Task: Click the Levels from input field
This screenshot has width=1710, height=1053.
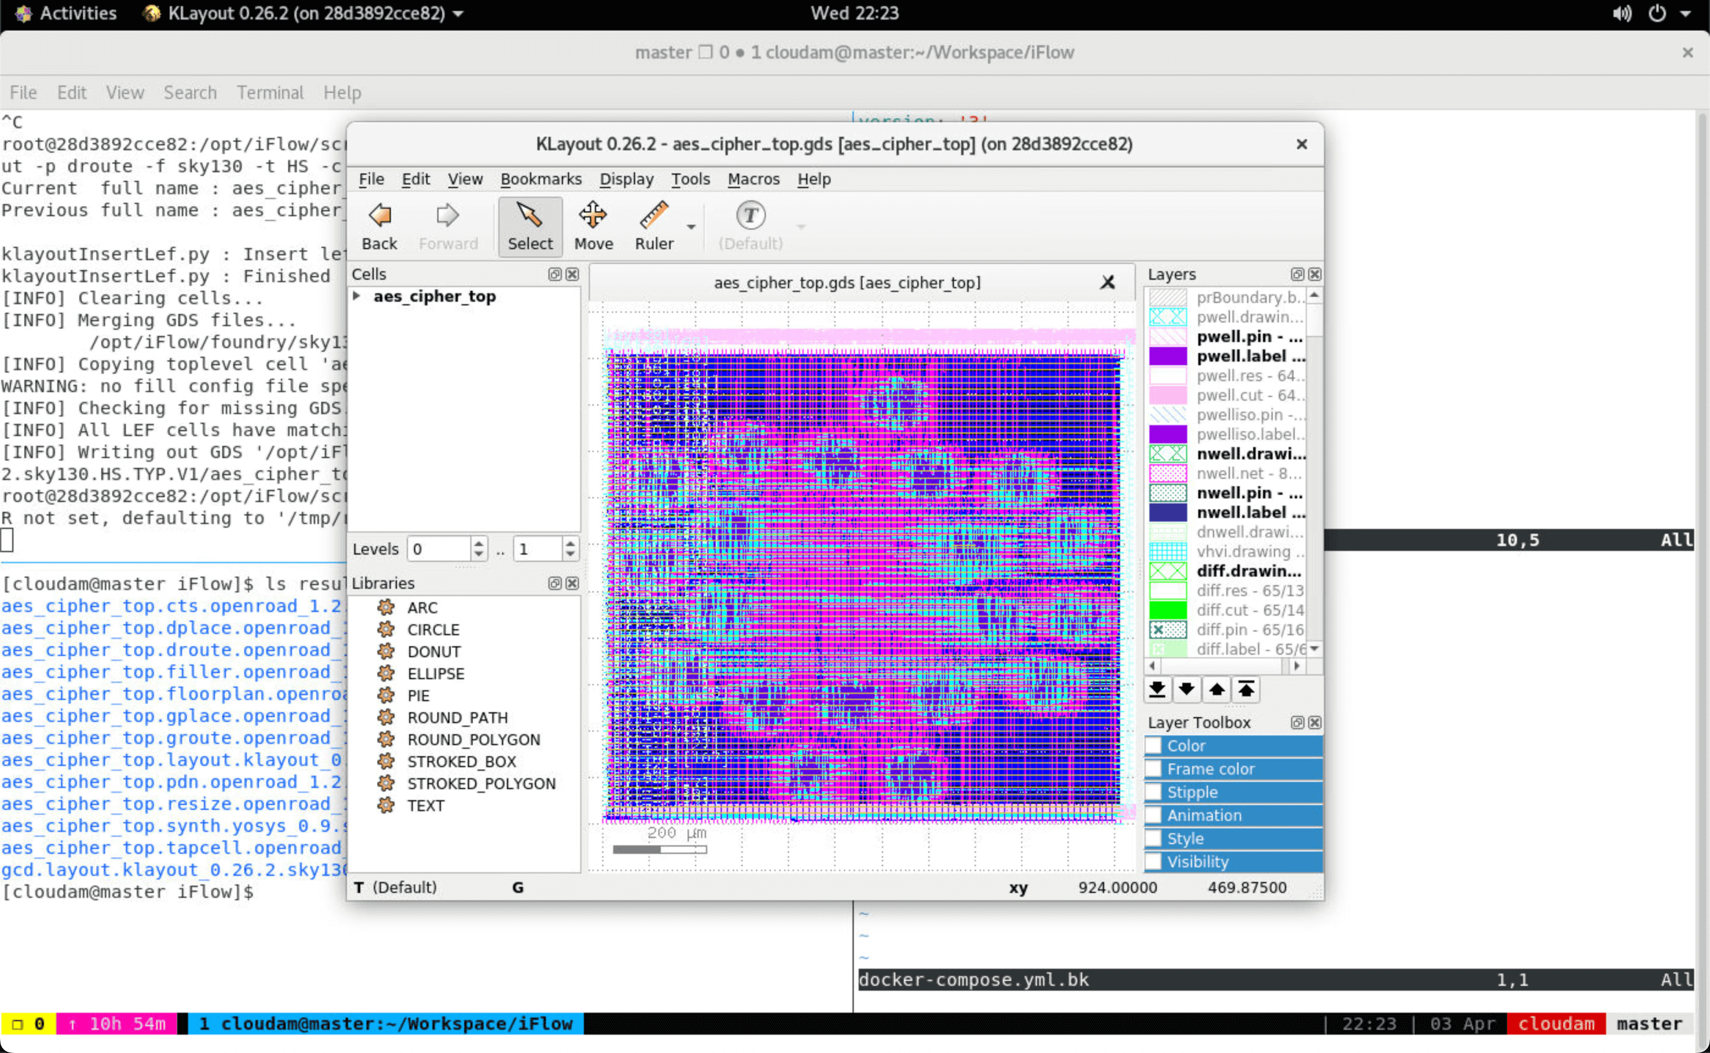Action: pyautogui.click(x=439, y=550)
